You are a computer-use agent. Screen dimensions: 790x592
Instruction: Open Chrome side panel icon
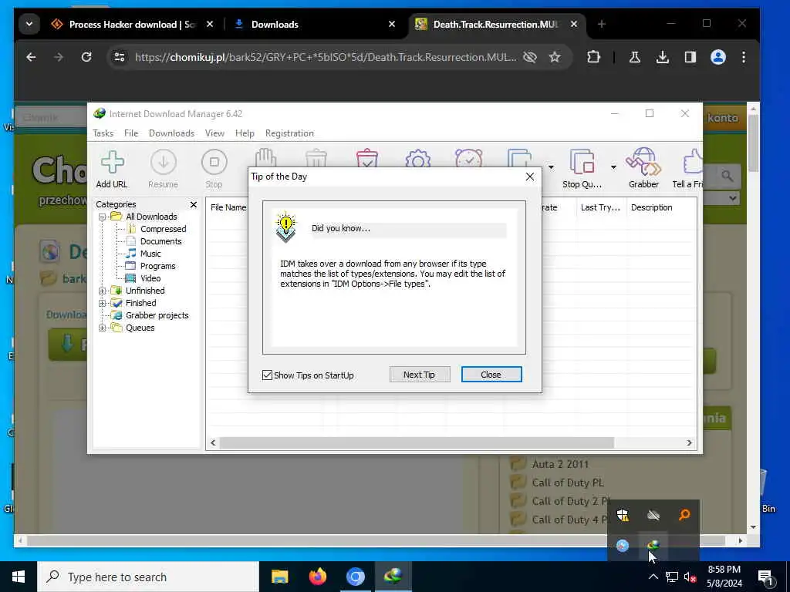(x=690, y=57)
